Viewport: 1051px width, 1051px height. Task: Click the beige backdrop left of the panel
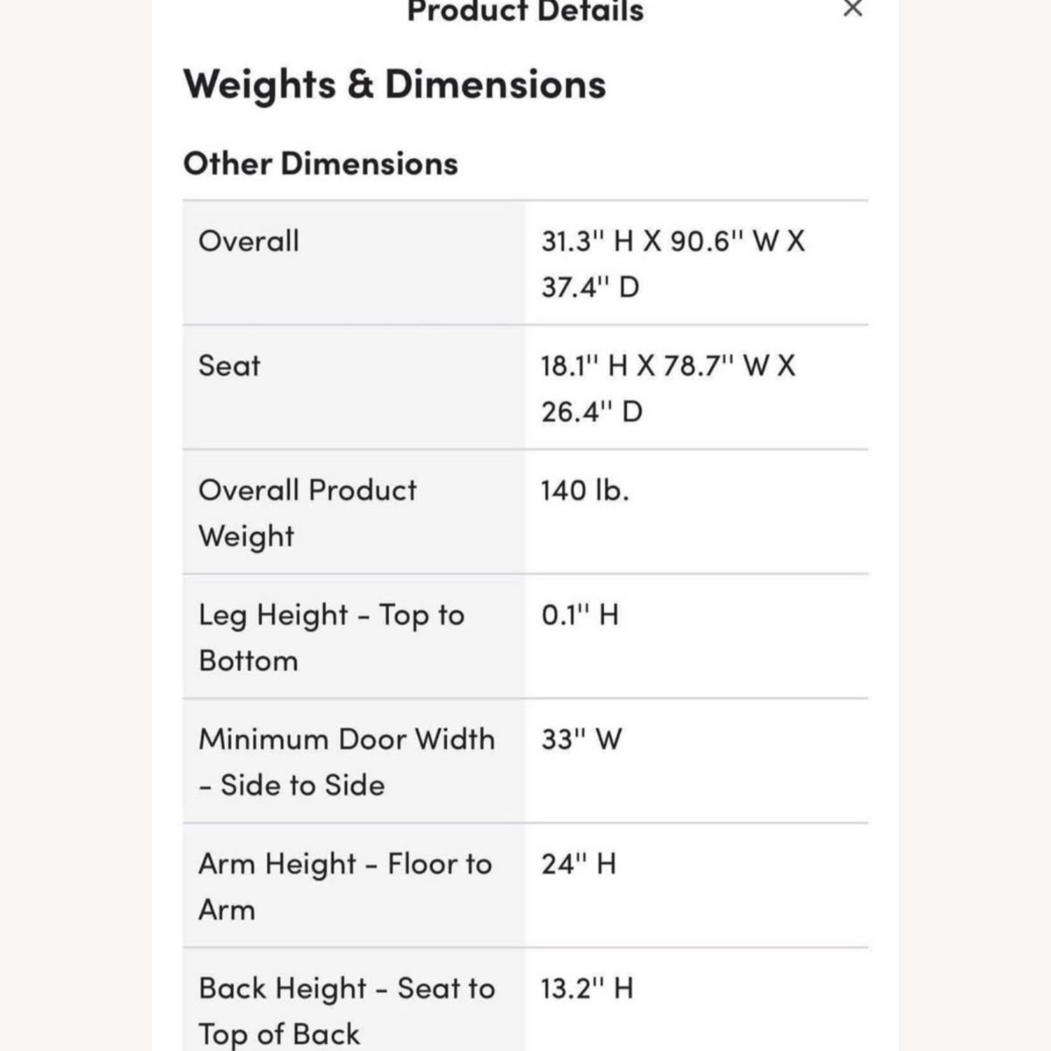[76, 525]
